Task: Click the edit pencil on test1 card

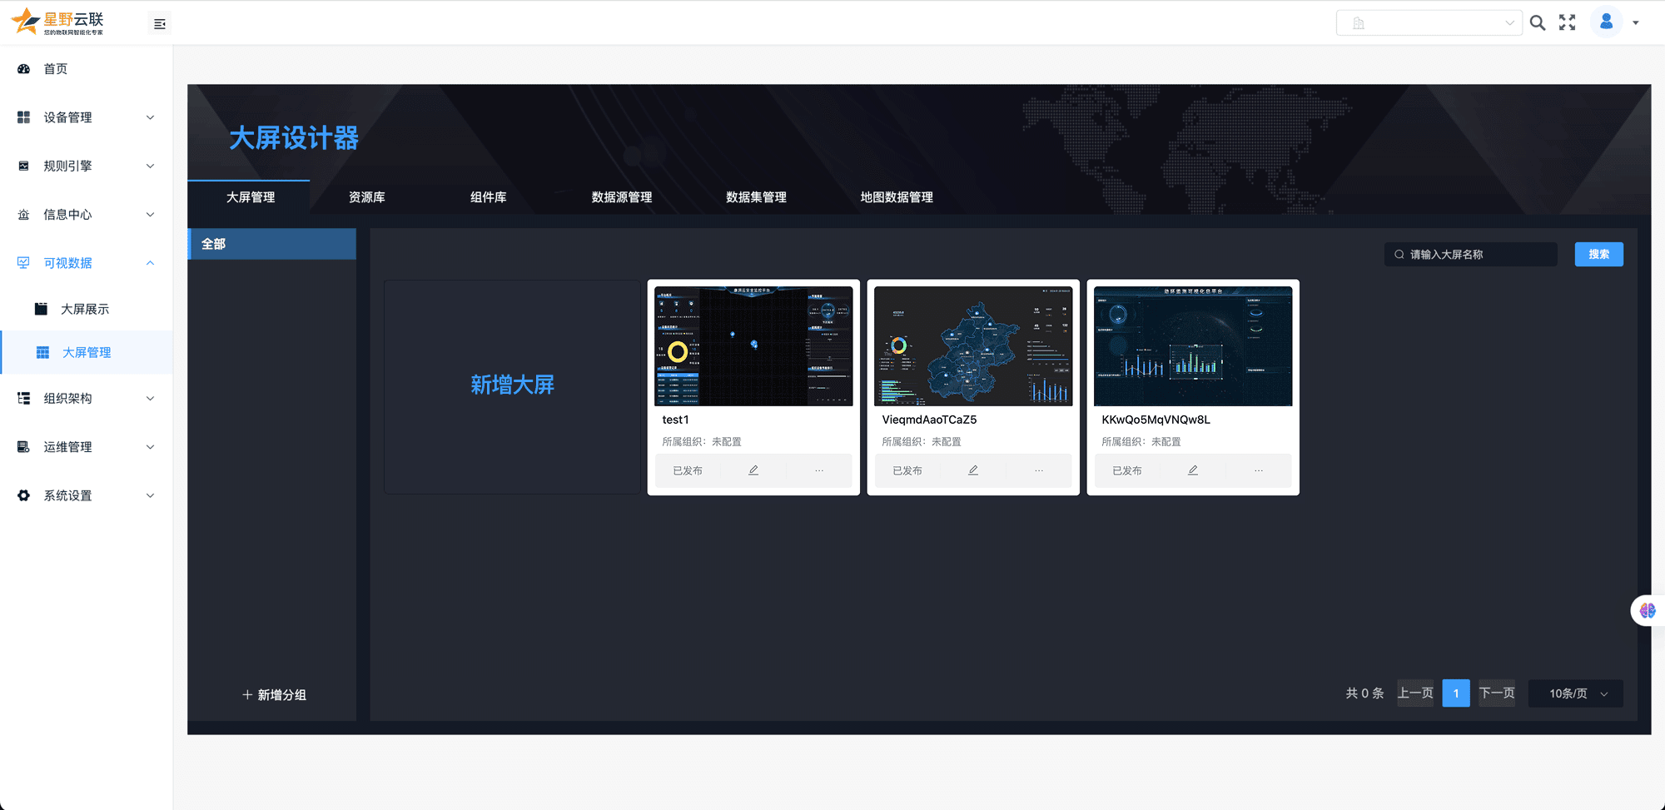Action: point(753,470)
